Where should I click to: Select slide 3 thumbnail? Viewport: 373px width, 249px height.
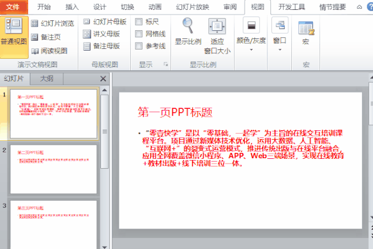point(54,225)
